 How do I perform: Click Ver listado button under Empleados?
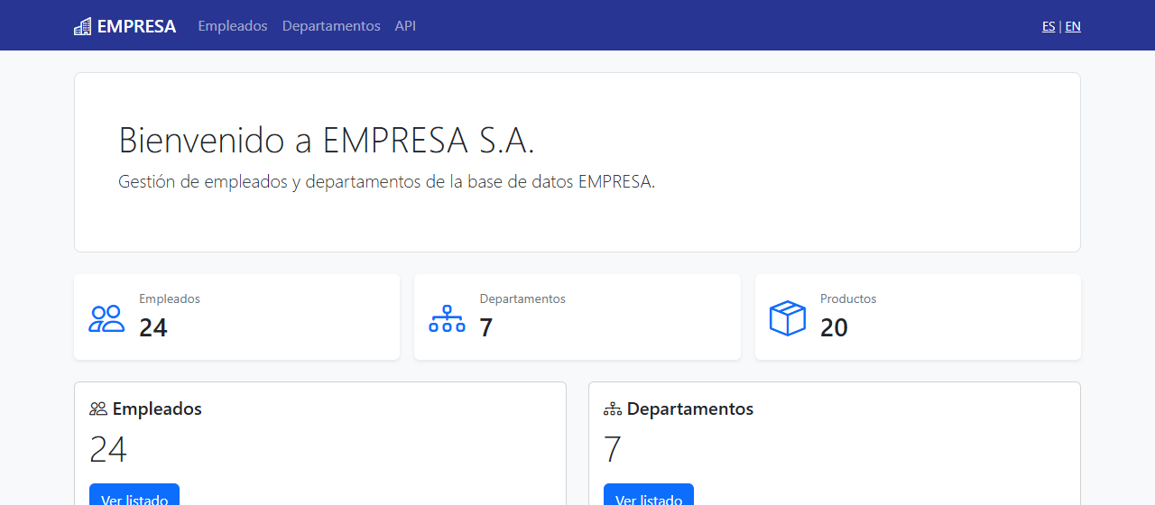134,495
